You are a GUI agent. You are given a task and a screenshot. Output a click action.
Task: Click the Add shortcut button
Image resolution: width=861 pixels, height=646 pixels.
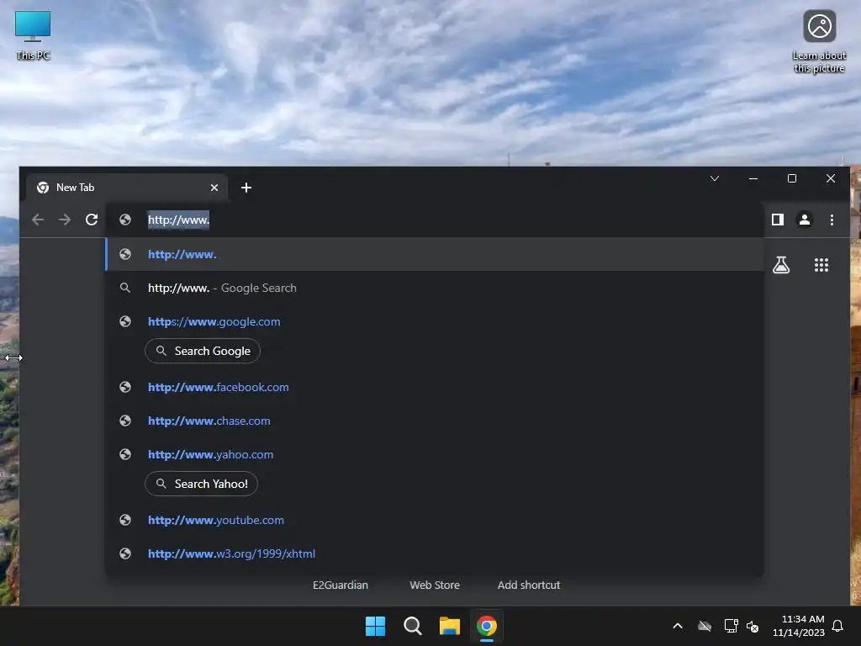coord(529,585)
